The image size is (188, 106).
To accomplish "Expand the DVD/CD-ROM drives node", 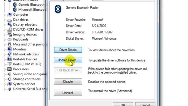I will tap(5, 30).
